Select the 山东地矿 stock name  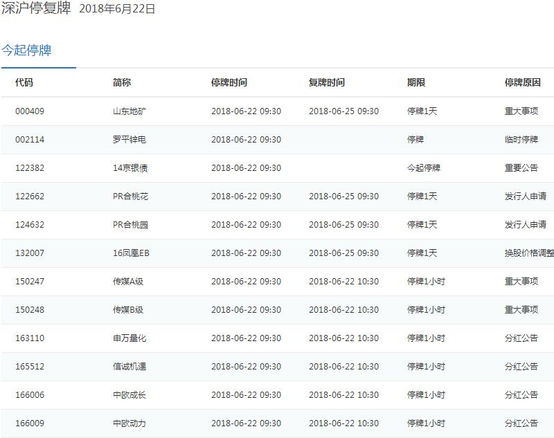coord(129,111)
